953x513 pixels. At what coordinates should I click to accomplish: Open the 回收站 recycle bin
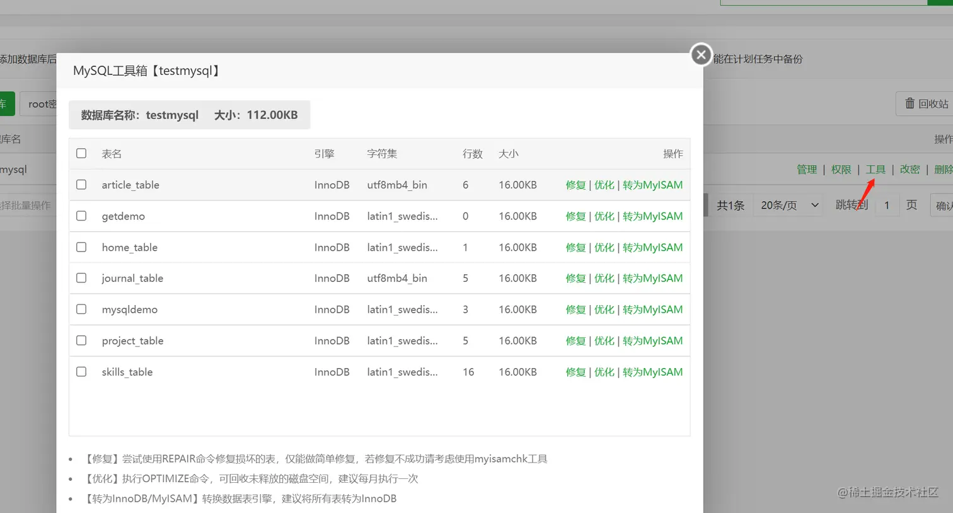tap(926, 103)
